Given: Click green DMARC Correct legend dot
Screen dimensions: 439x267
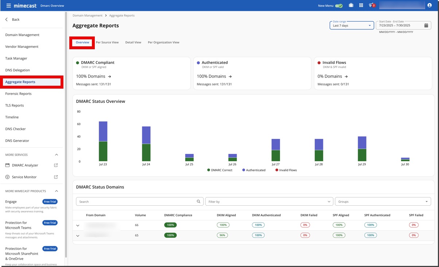Looking at the screenshot, I should click(x=209, y=170).
